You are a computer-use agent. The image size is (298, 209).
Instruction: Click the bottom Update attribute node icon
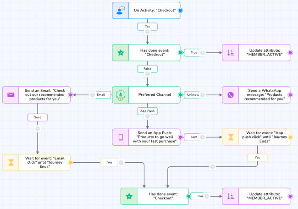[x=231, y=196]
